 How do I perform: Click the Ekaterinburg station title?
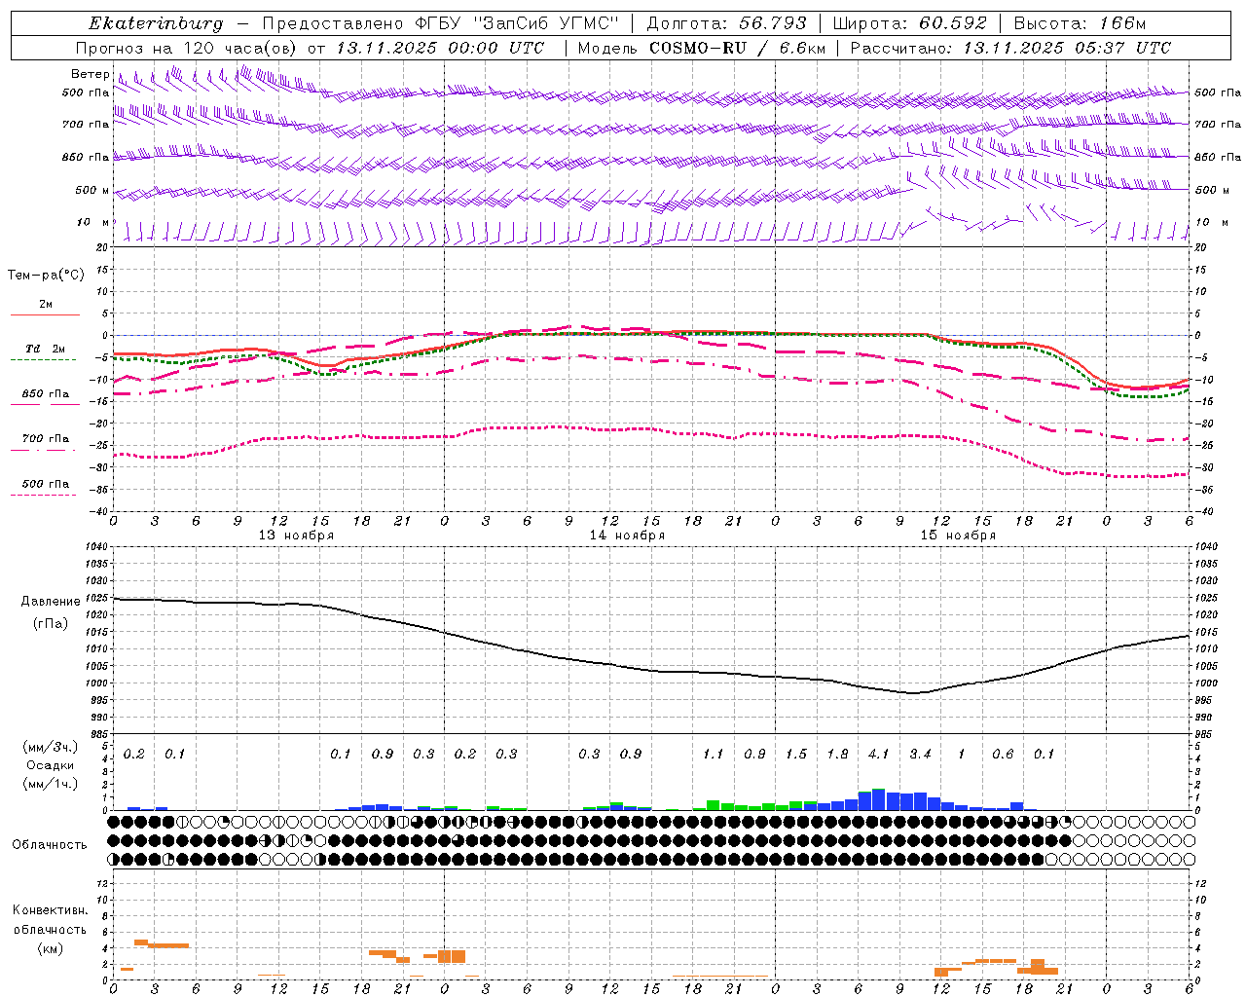point(156,23)
